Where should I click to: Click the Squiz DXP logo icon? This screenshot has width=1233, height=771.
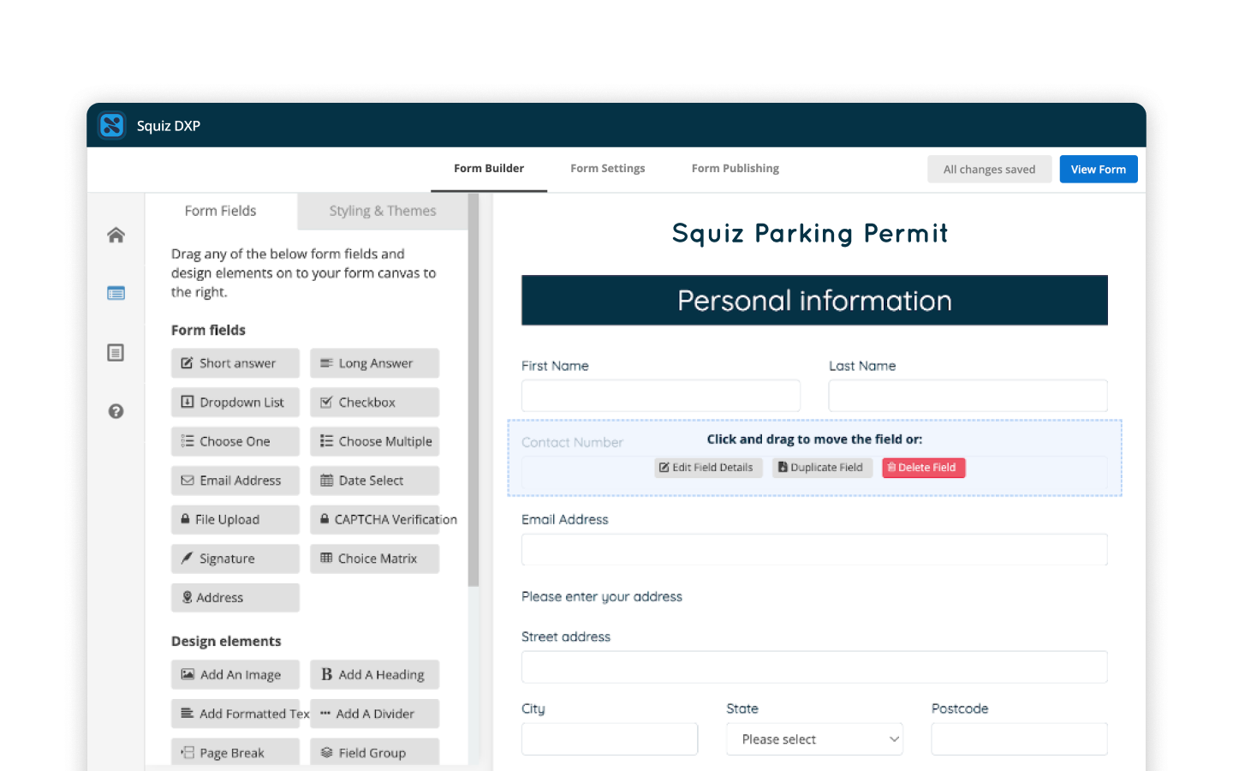tap(112, 125)
